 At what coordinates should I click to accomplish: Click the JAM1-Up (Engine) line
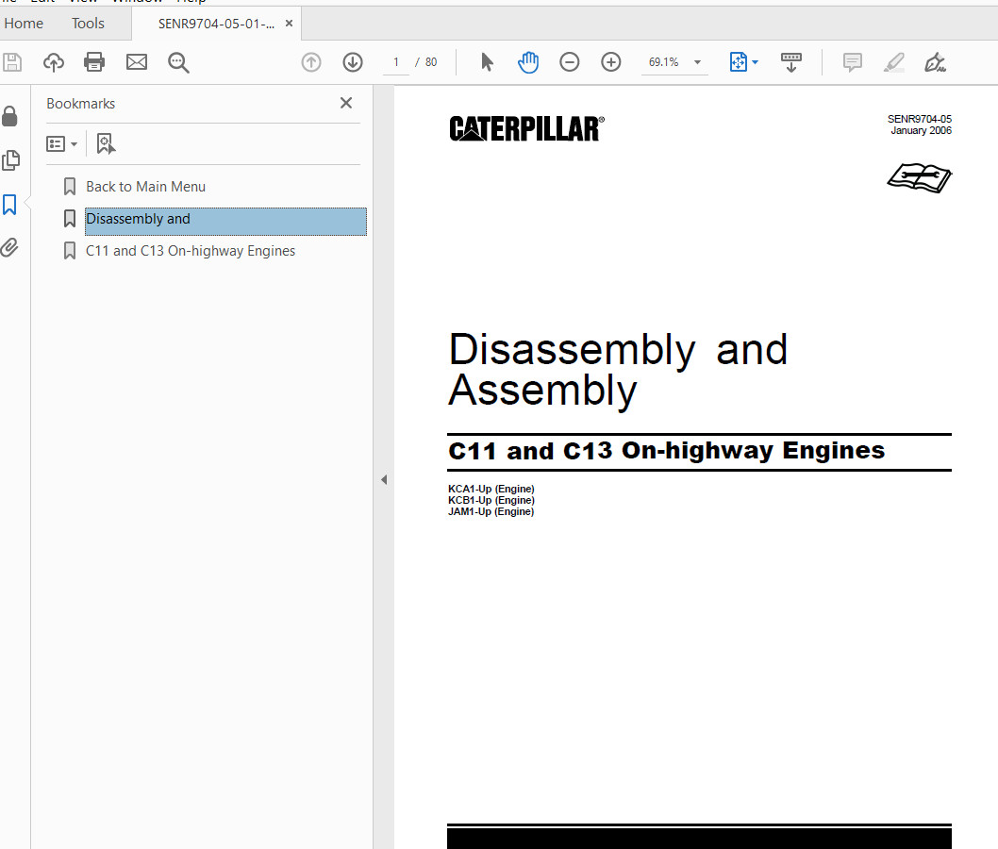click(x=491, y=511)
